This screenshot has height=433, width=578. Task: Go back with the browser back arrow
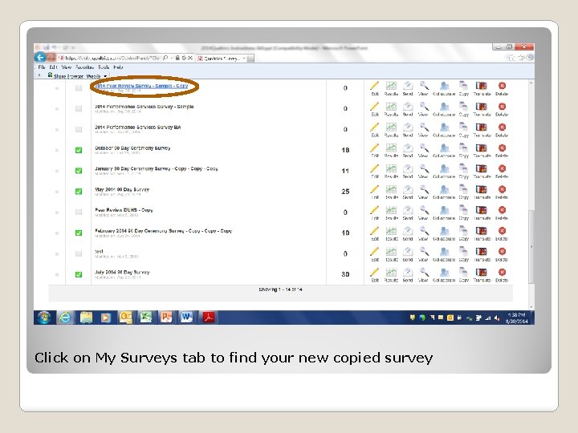(40, 57)
